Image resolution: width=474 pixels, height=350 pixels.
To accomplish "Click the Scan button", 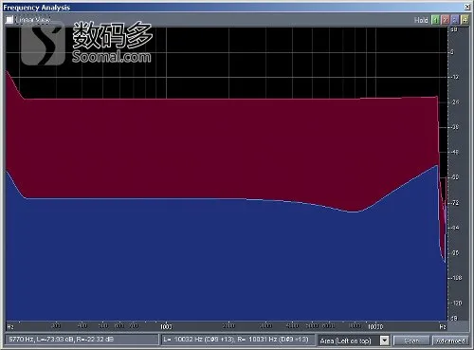I will [411, 341].
